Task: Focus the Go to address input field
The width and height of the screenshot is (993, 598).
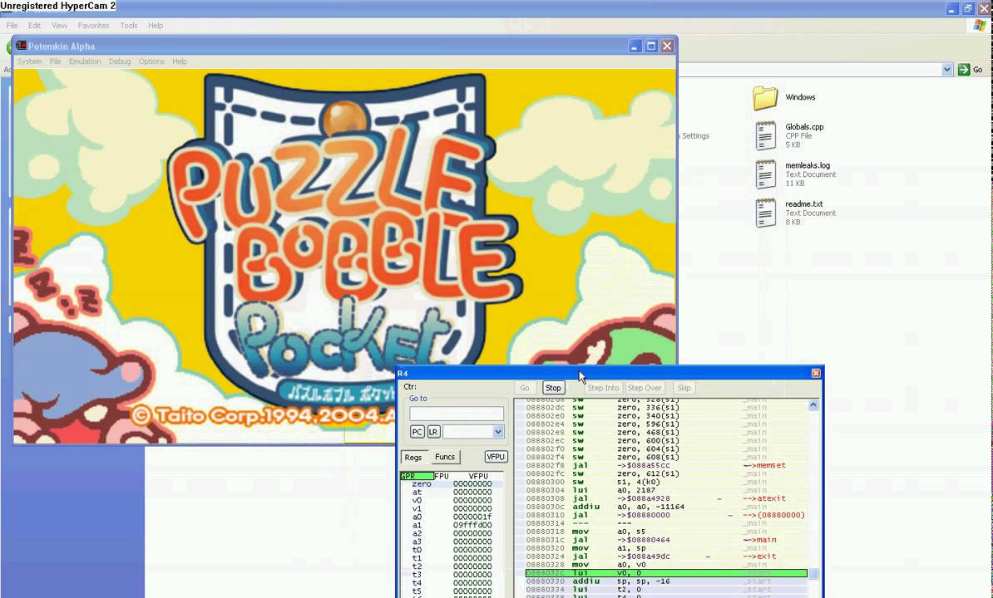Action: click(x=457, y=414)
